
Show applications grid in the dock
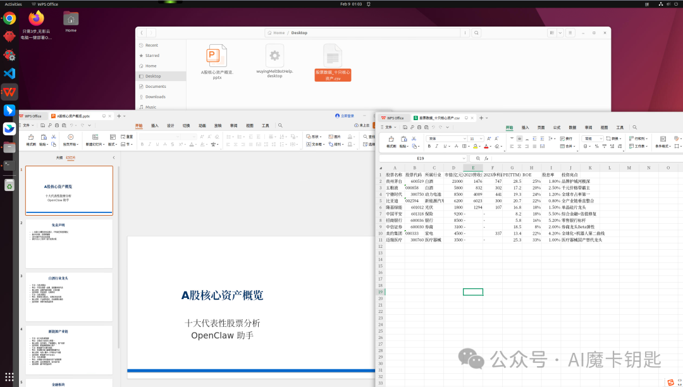coord(9,376)
